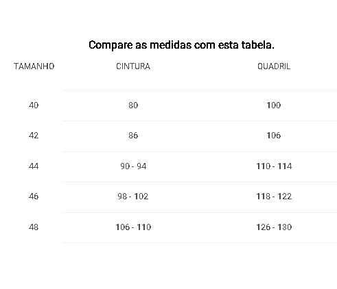Image resolution: width=337 pixels, height=289 pixels.
Task: Click the hip value 106
Action: [x=274, y=136]
